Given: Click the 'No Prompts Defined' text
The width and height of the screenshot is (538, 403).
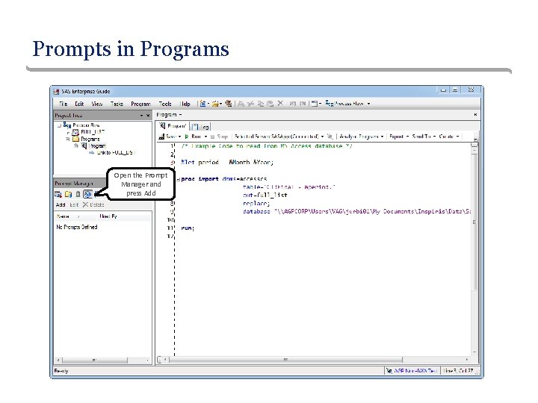Looking at the screenshot, I should pyautogui.click(x=77, y=227).
